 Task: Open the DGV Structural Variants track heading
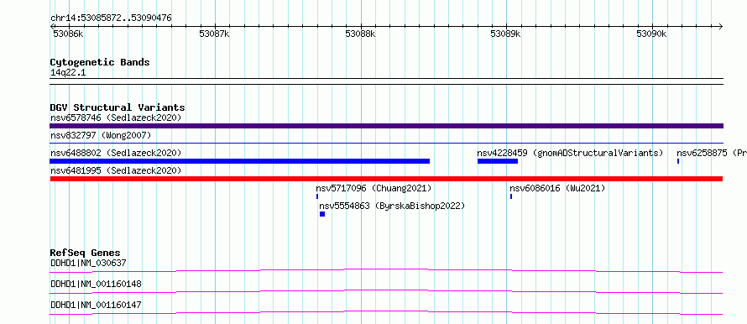coord(118,107)
